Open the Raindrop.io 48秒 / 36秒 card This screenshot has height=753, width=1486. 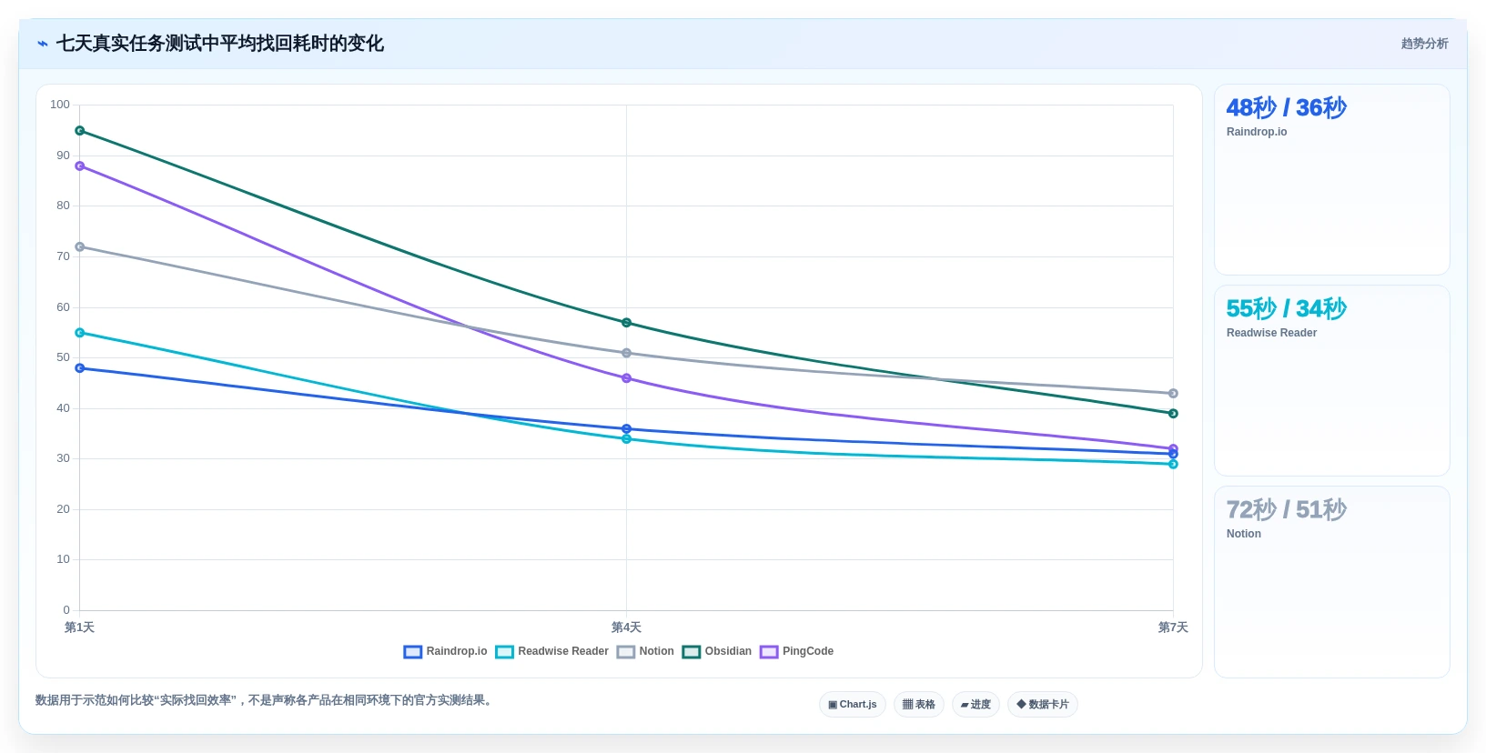pos(1331,180)
